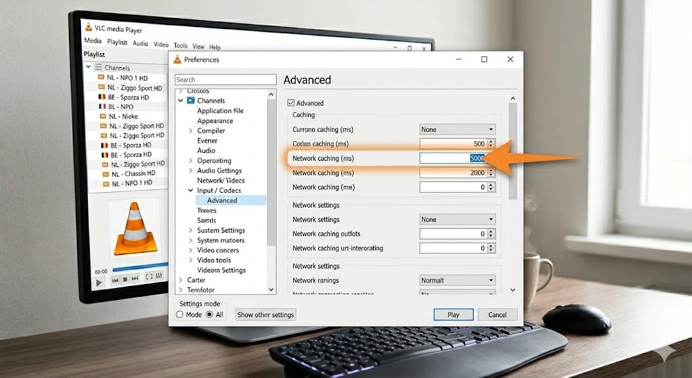Click the VLC cone icon in Preferences title bar
The image size is (692, 378).
(178, 60)
